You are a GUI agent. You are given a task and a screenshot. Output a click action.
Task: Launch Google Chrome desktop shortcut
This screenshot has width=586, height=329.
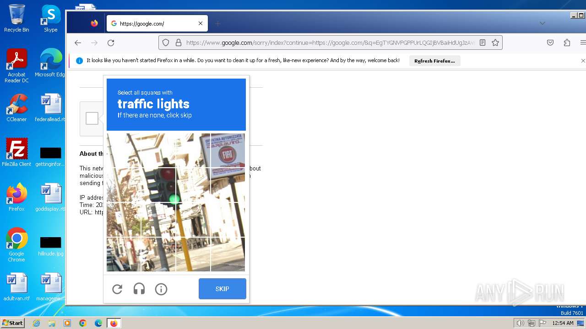pos(16,245)
